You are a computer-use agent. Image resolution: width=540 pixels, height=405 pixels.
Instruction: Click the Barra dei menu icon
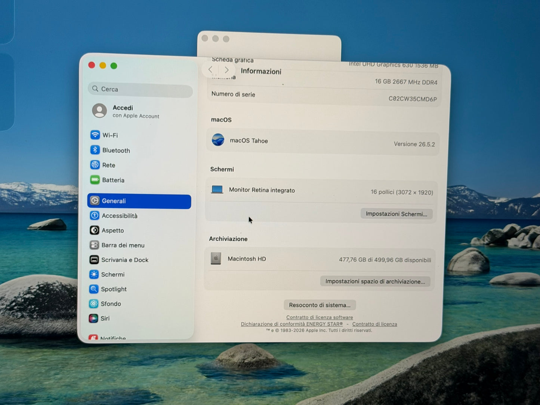[x=94, y=245]
